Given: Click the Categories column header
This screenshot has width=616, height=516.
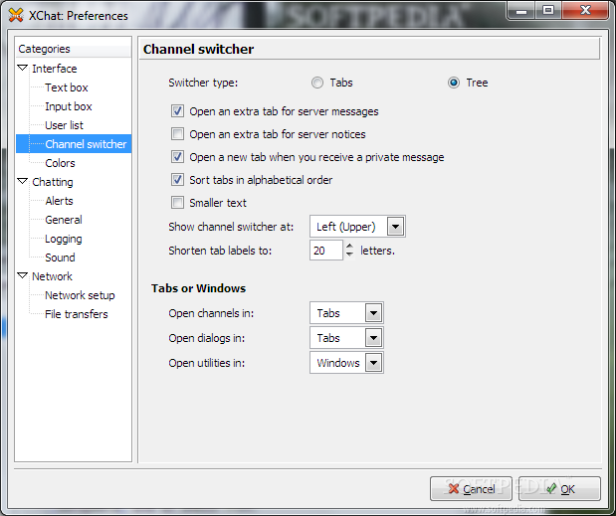Looking at the screenshot, I should pyautogui.click(x=74, y=49).
